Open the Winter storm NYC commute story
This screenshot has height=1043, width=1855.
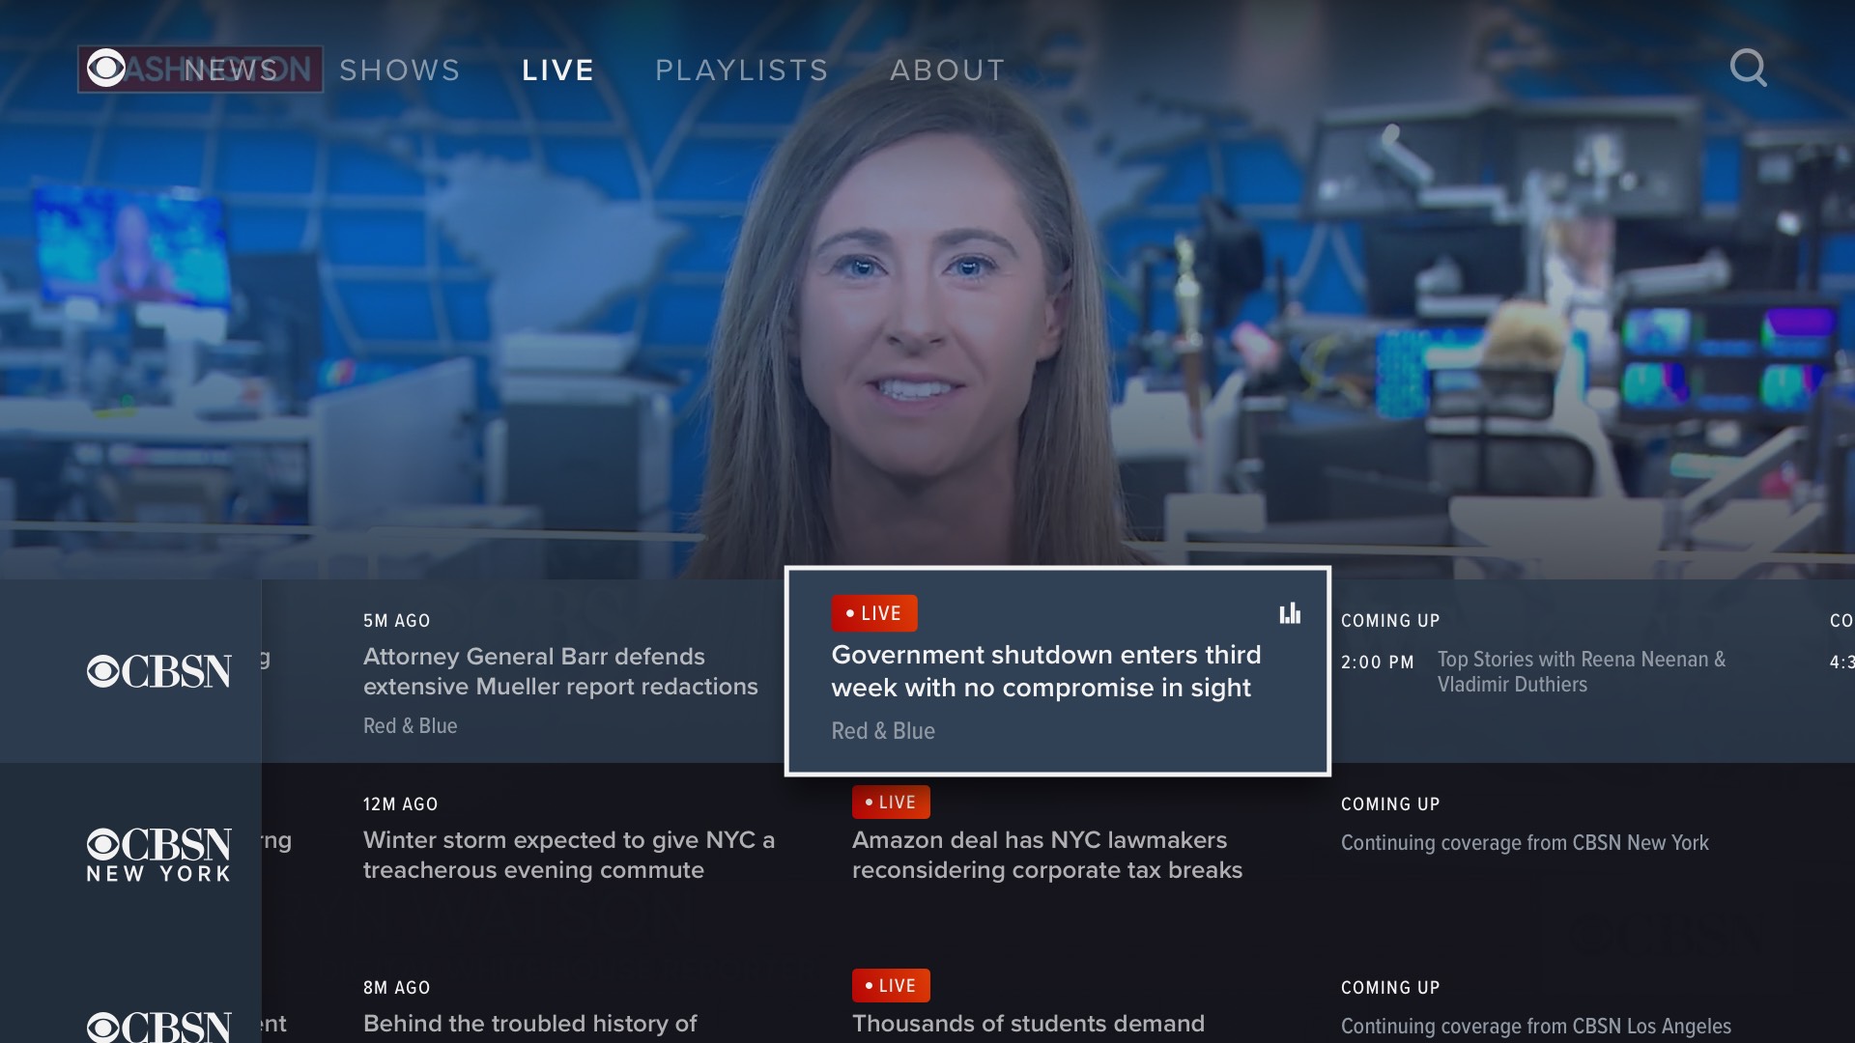pyautogui.click(x=568, y=855)
